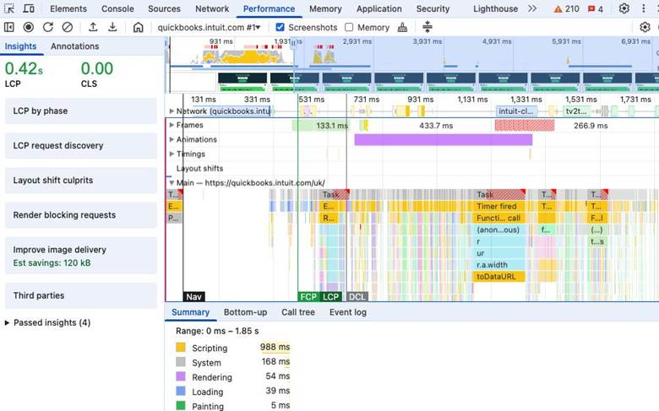Click the Nav timeline marker
659x411 pixels.
[x=193, y=297]
